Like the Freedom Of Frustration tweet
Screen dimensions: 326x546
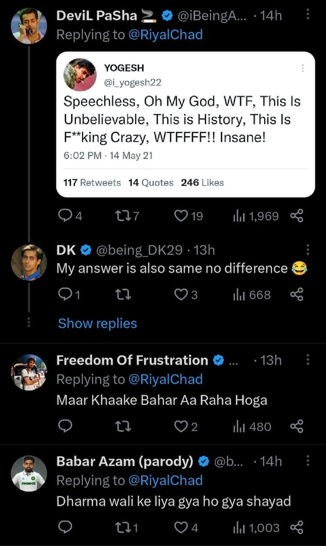[x=181, y=427]
